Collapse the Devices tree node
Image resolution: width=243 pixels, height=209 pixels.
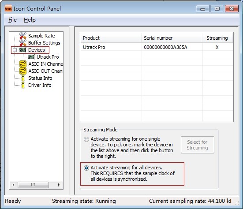pos(15,50)
